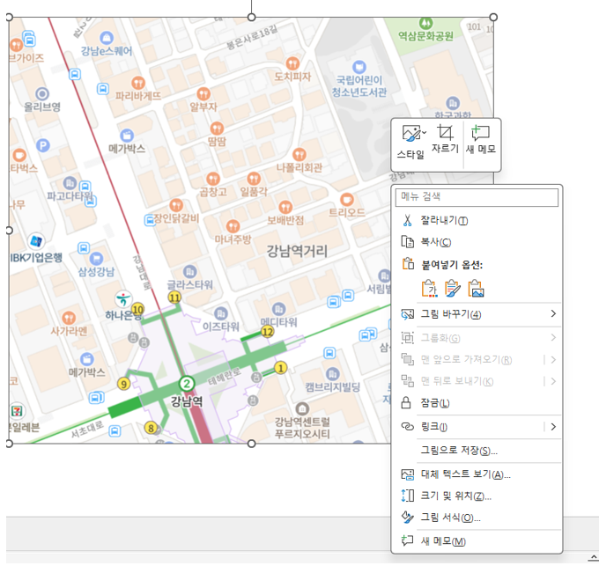This screenshot has height=573, width=599.
Task: Click the bottom-center picture resize handle
Action: pos(251,444)
